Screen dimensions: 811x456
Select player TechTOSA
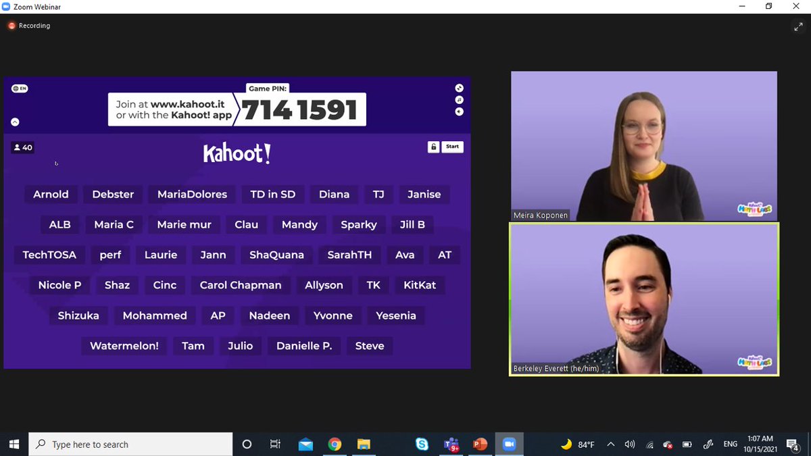click(x=49, y=255)
